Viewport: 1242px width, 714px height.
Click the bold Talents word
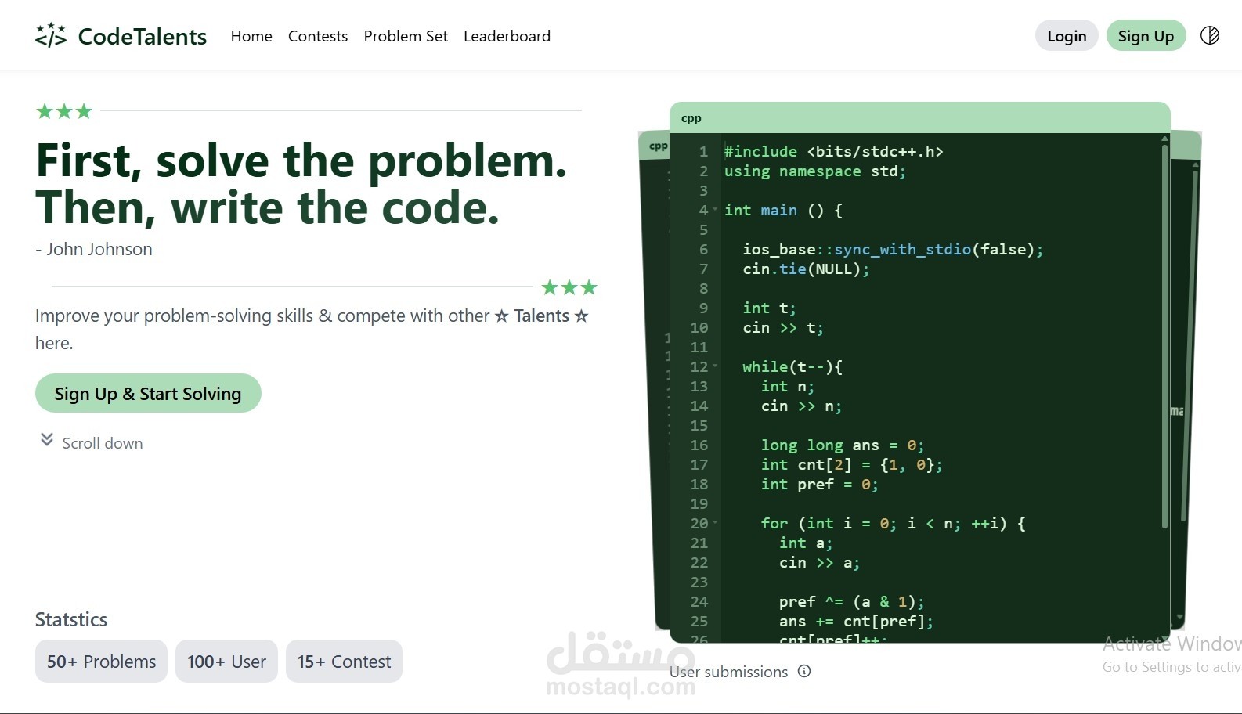[542, 316]
